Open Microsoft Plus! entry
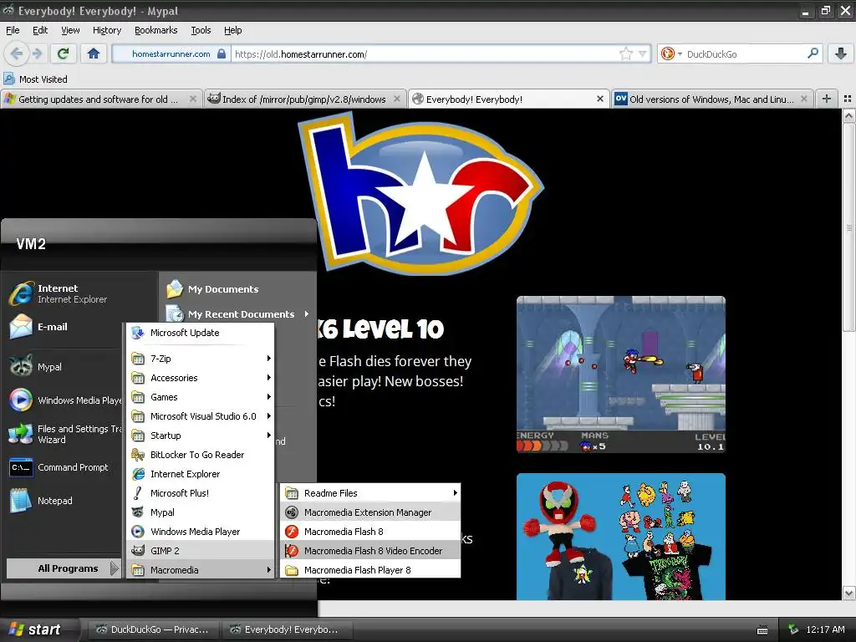The width and height of the screenshot is (856, 642). tap(201, 493)
